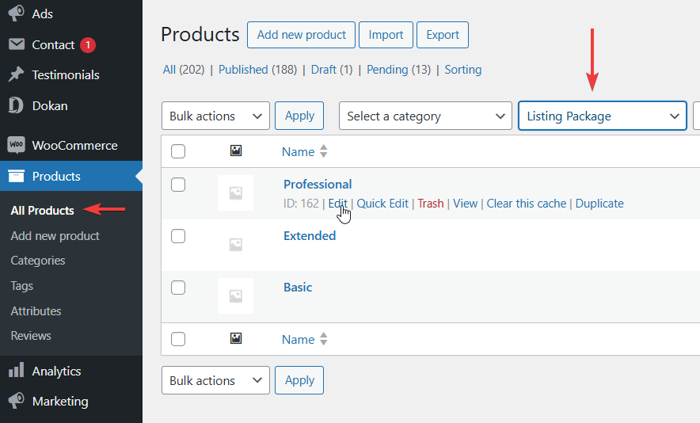Viewport: 700px width, 423px height.
Task: Click the Contact envelope icon
Action: [16, 45]
